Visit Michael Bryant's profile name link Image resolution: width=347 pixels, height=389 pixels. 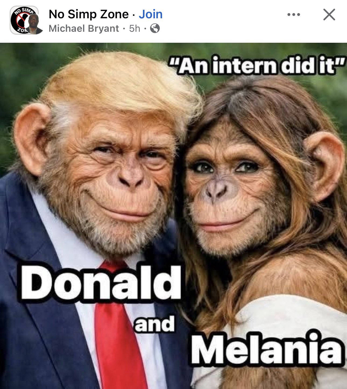(x=84, y=28)
